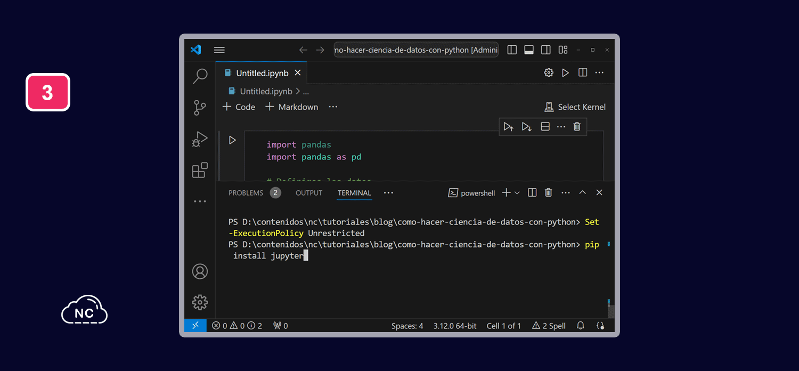799x371 pixels.
Task: Click the command center search box
Action: point(416,50)
